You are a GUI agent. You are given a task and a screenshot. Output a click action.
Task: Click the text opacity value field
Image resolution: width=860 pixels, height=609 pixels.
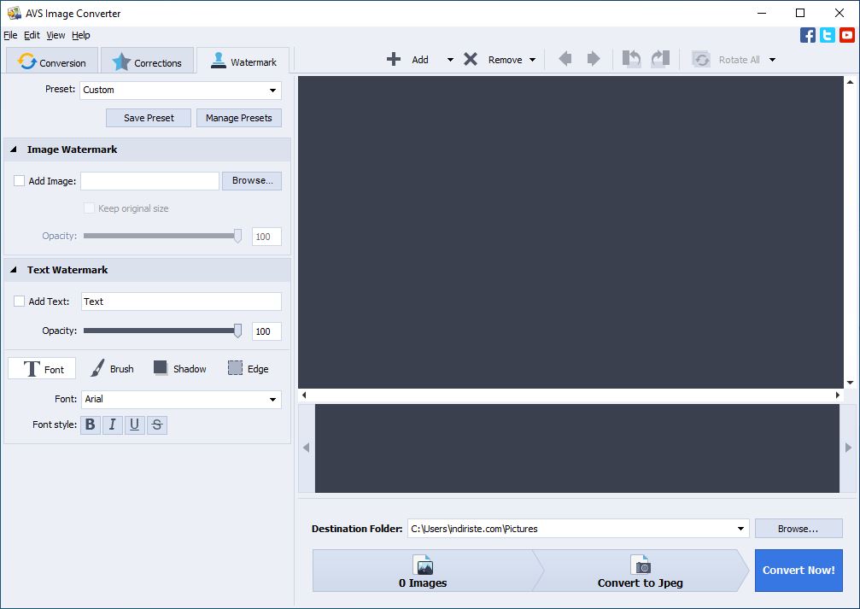click(266, 331)
